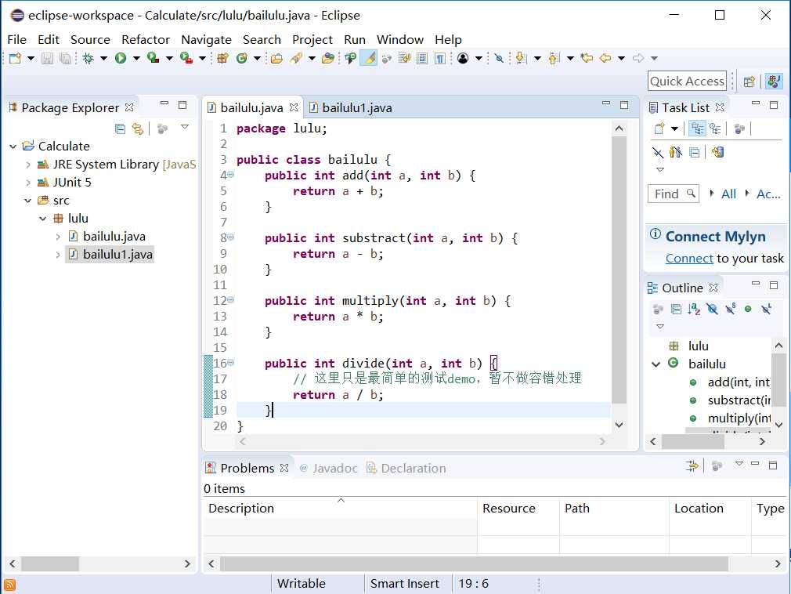Expand bailulu.java in Package Explorer

(x=58, y=237)
